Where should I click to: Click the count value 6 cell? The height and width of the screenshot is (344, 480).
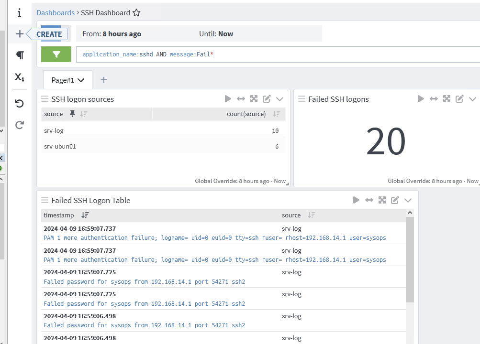(277, 146)
